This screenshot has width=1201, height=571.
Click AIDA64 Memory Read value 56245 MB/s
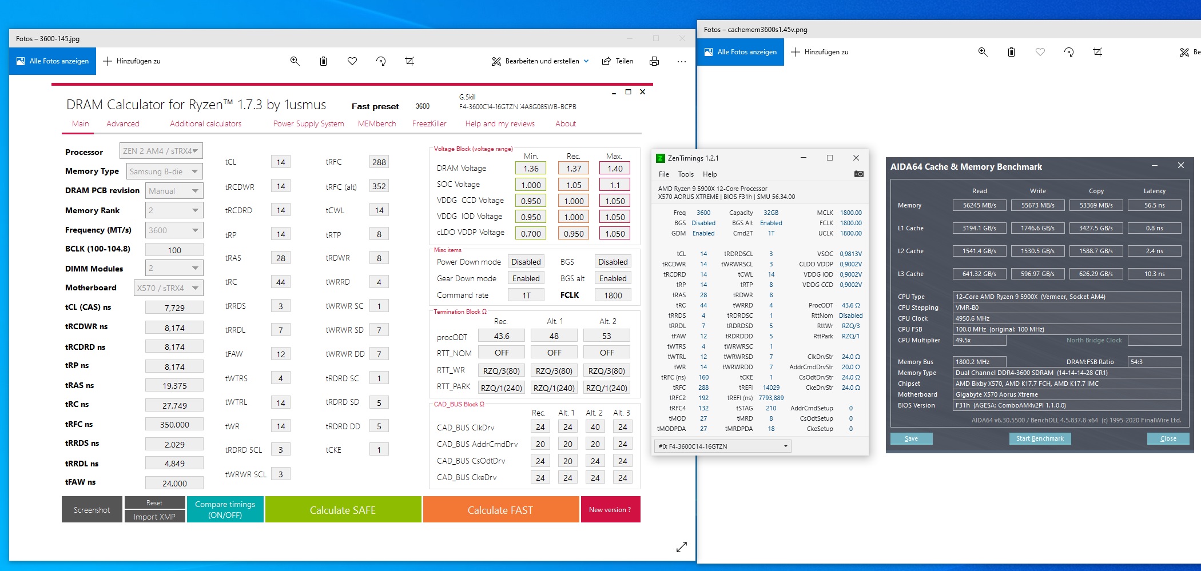tap(979, 205)
